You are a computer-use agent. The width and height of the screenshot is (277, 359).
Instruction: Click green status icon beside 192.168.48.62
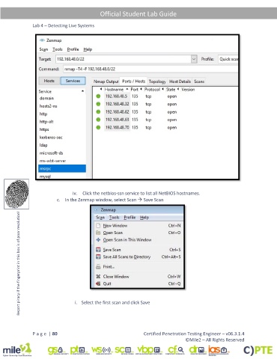tap(98, 112)
